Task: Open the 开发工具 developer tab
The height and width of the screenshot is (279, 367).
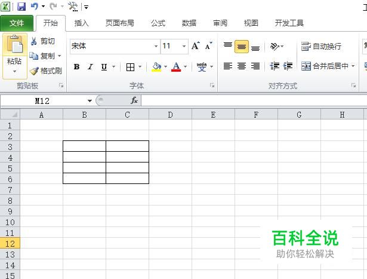Action: (x=289, y=23)
